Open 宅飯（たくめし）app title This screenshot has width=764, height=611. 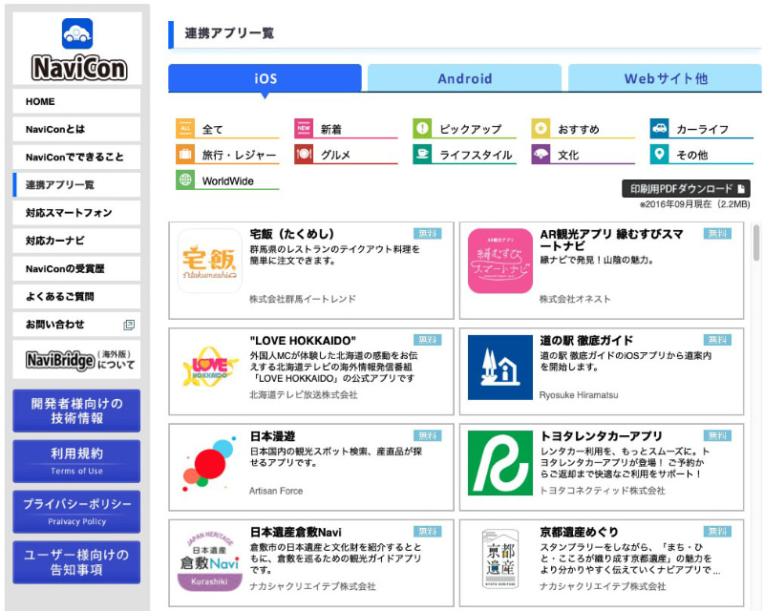(x=292, y=234)
